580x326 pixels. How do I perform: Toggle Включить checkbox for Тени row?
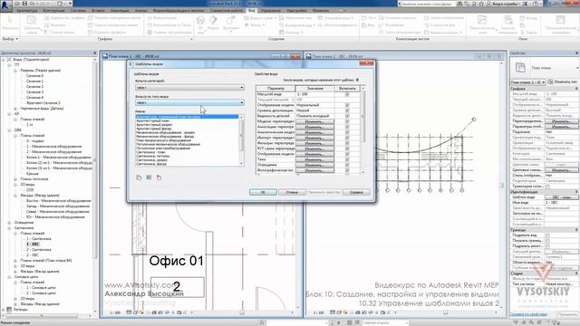click(x=347, y=159)
